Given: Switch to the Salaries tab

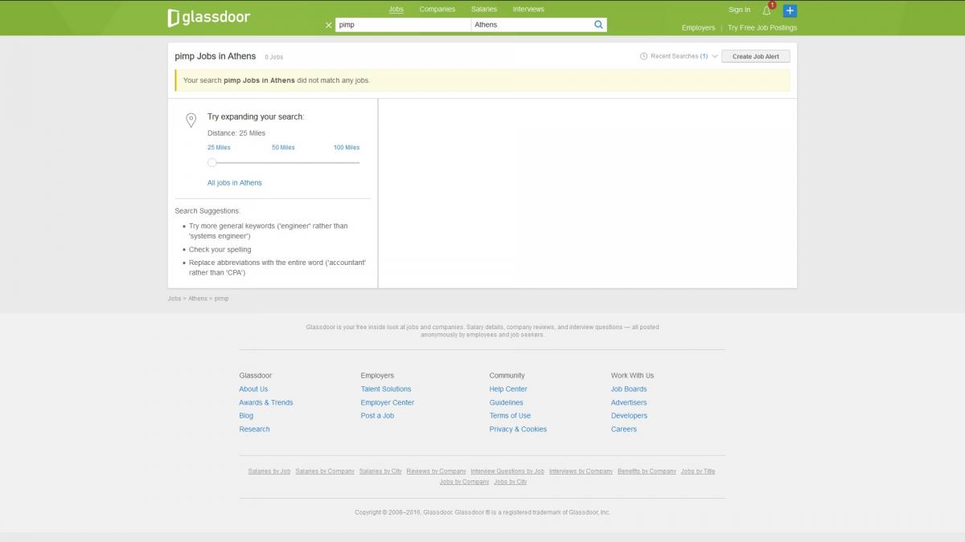Looking at the screenshot, I should (484, 10).
